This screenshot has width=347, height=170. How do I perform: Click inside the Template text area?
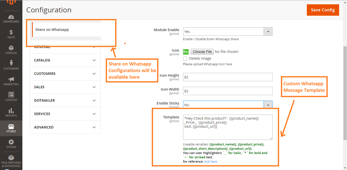228,127
